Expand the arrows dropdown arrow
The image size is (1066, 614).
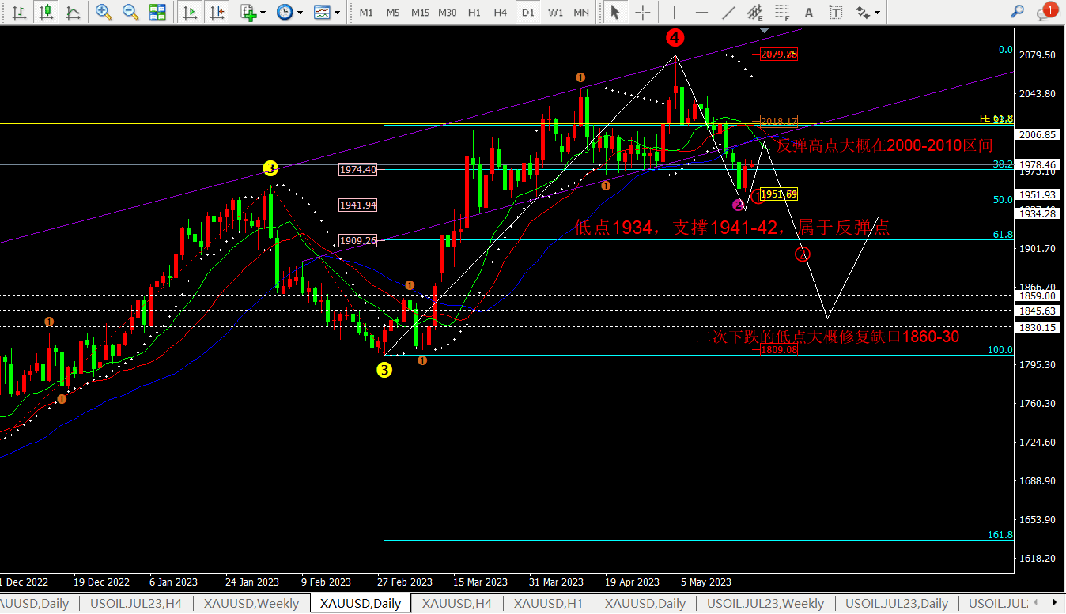(x=877, y=13)
